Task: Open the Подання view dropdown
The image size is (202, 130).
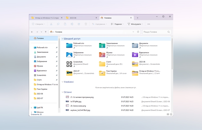Action: (117, 24)
